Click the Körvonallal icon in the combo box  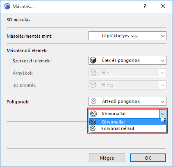pyautogui.click(x=93, y=114)
